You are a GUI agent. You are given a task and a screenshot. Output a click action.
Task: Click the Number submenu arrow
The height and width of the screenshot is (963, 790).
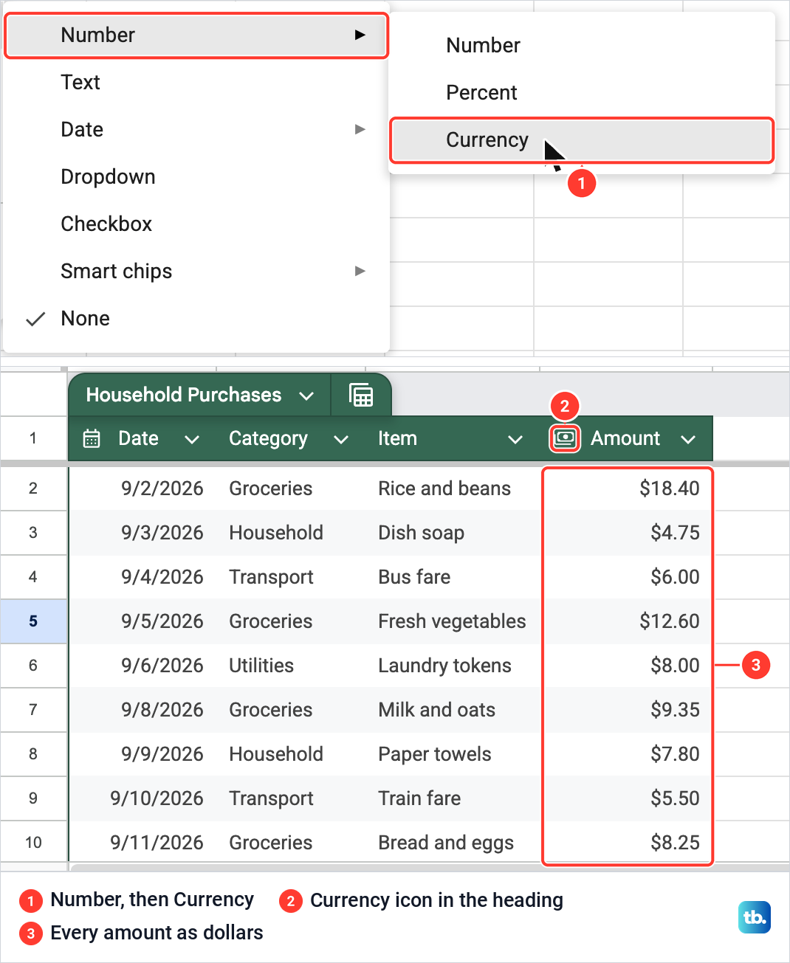click(360, 35)
